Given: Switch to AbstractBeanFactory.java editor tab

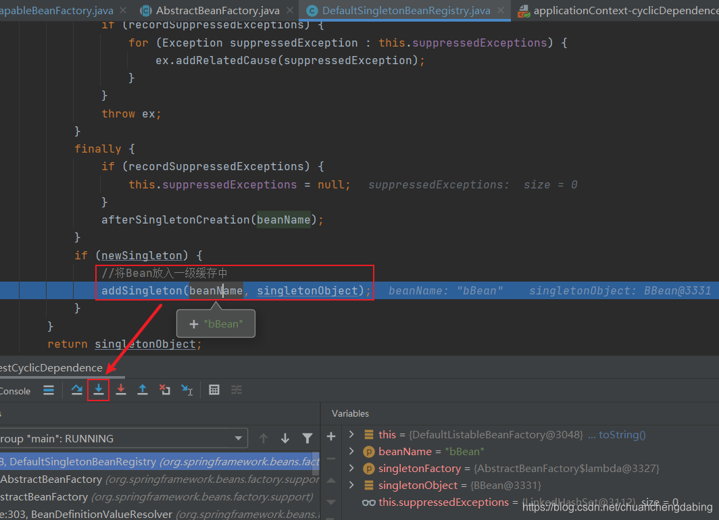Looking at the screenshot, I should [x=218, y=11].
